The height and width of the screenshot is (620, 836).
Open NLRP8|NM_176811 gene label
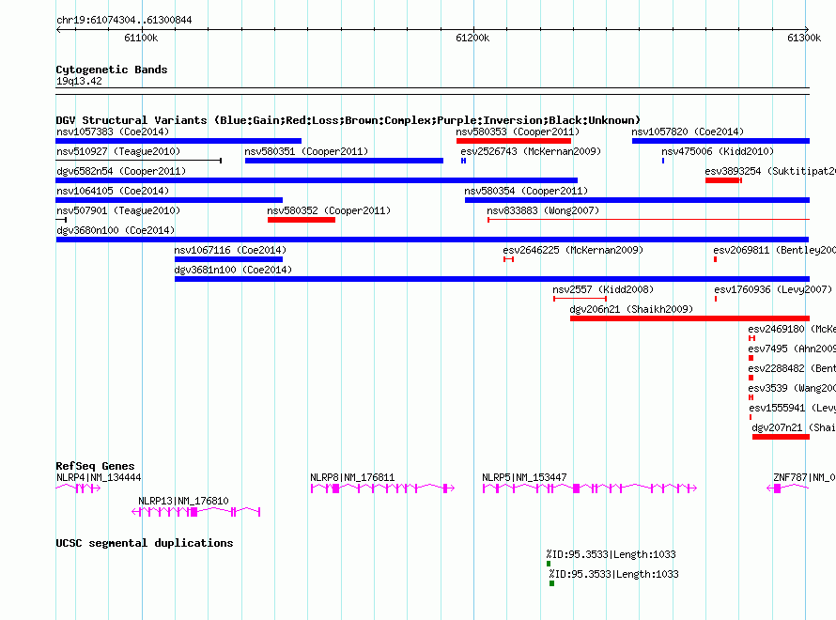tap(352, 477)
